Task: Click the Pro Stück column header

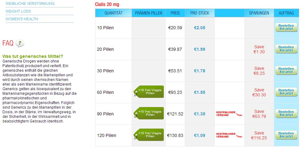Action: tap(200, 13)
